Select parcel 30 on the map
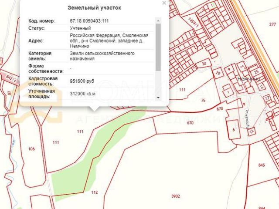Viewport: 279px width, 209px height. point(204,64)
